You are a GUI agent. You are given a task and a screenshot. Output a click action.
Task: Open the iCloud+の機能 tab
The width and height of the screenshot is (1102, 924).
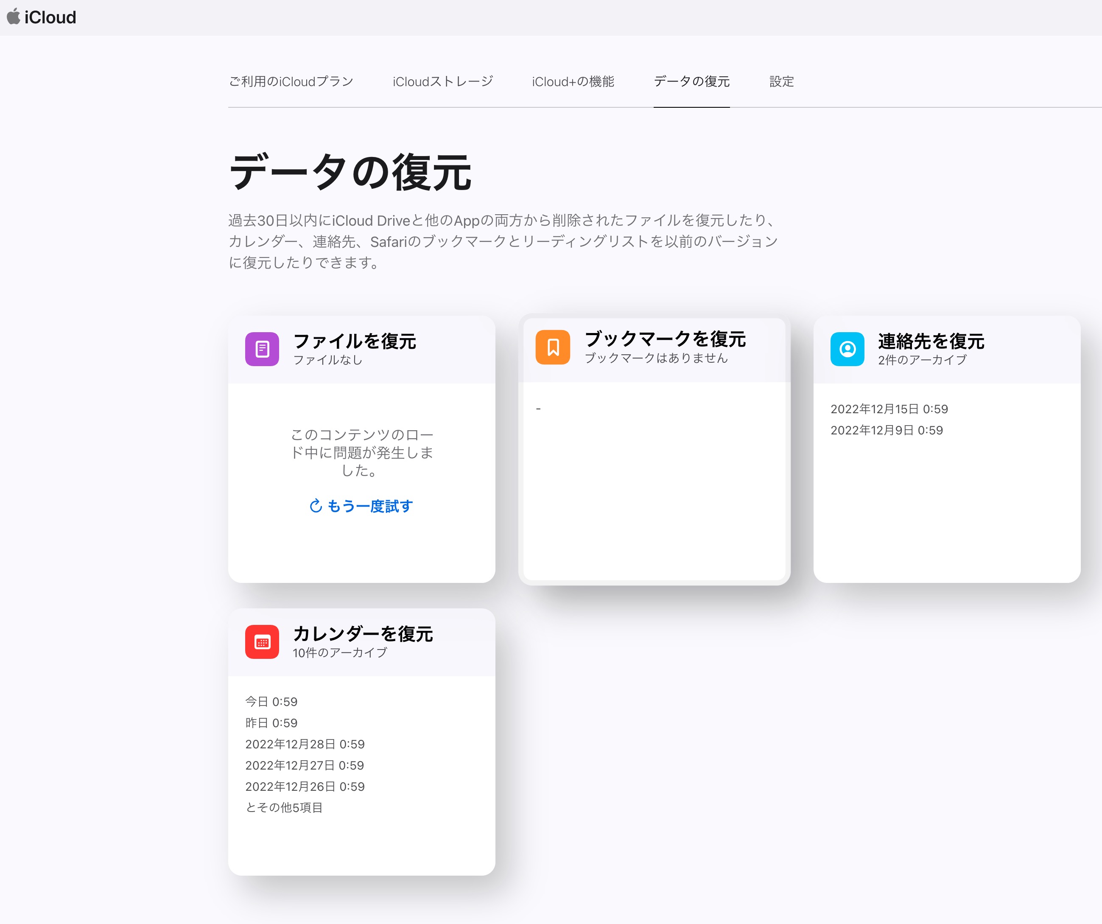coord(573,81)
